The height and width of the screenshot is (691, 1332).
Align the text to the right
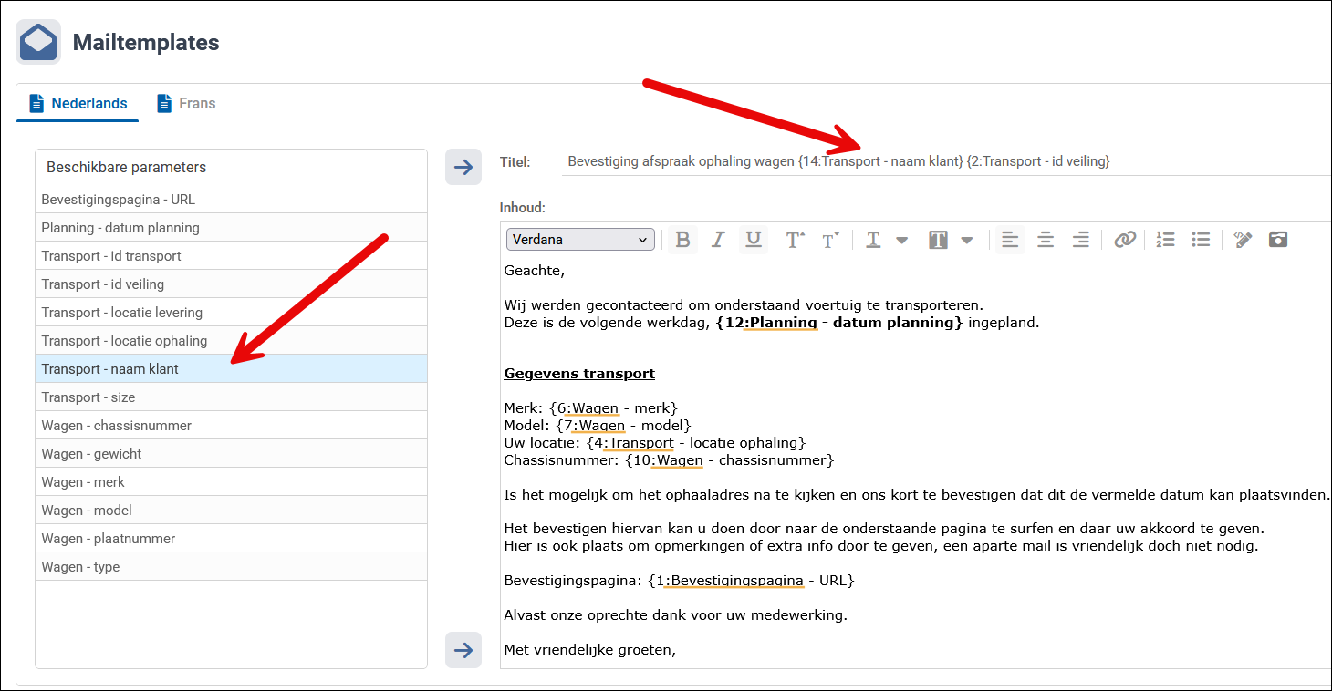pyautogui.click(x=1081, y=240)
